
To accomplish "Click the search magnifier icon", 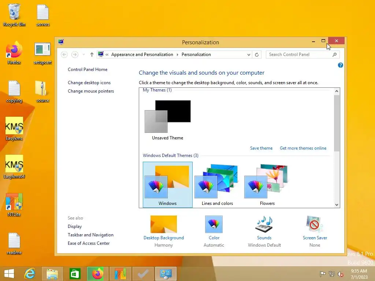I will (x=335, y=55).
